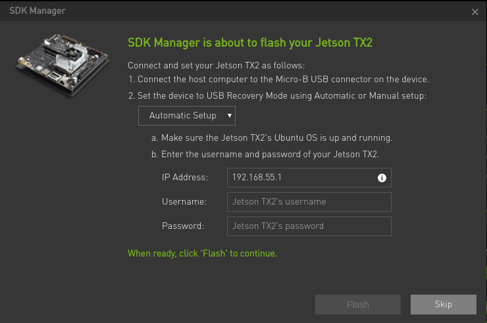Viewport: 487px width, 323px height.
Task: Click the "Password:" label
Action: click(183, 226)
